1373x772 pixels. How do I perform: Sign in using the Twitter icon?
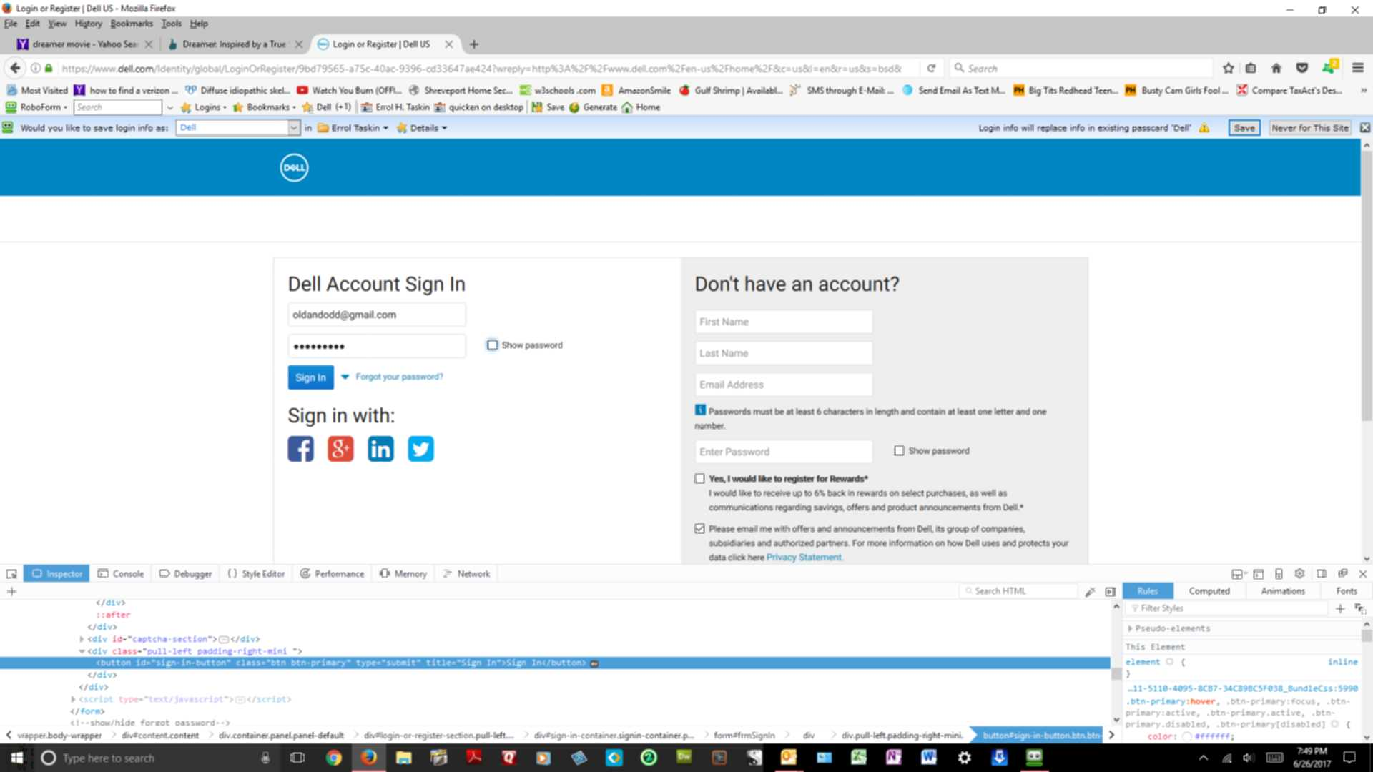420,449
